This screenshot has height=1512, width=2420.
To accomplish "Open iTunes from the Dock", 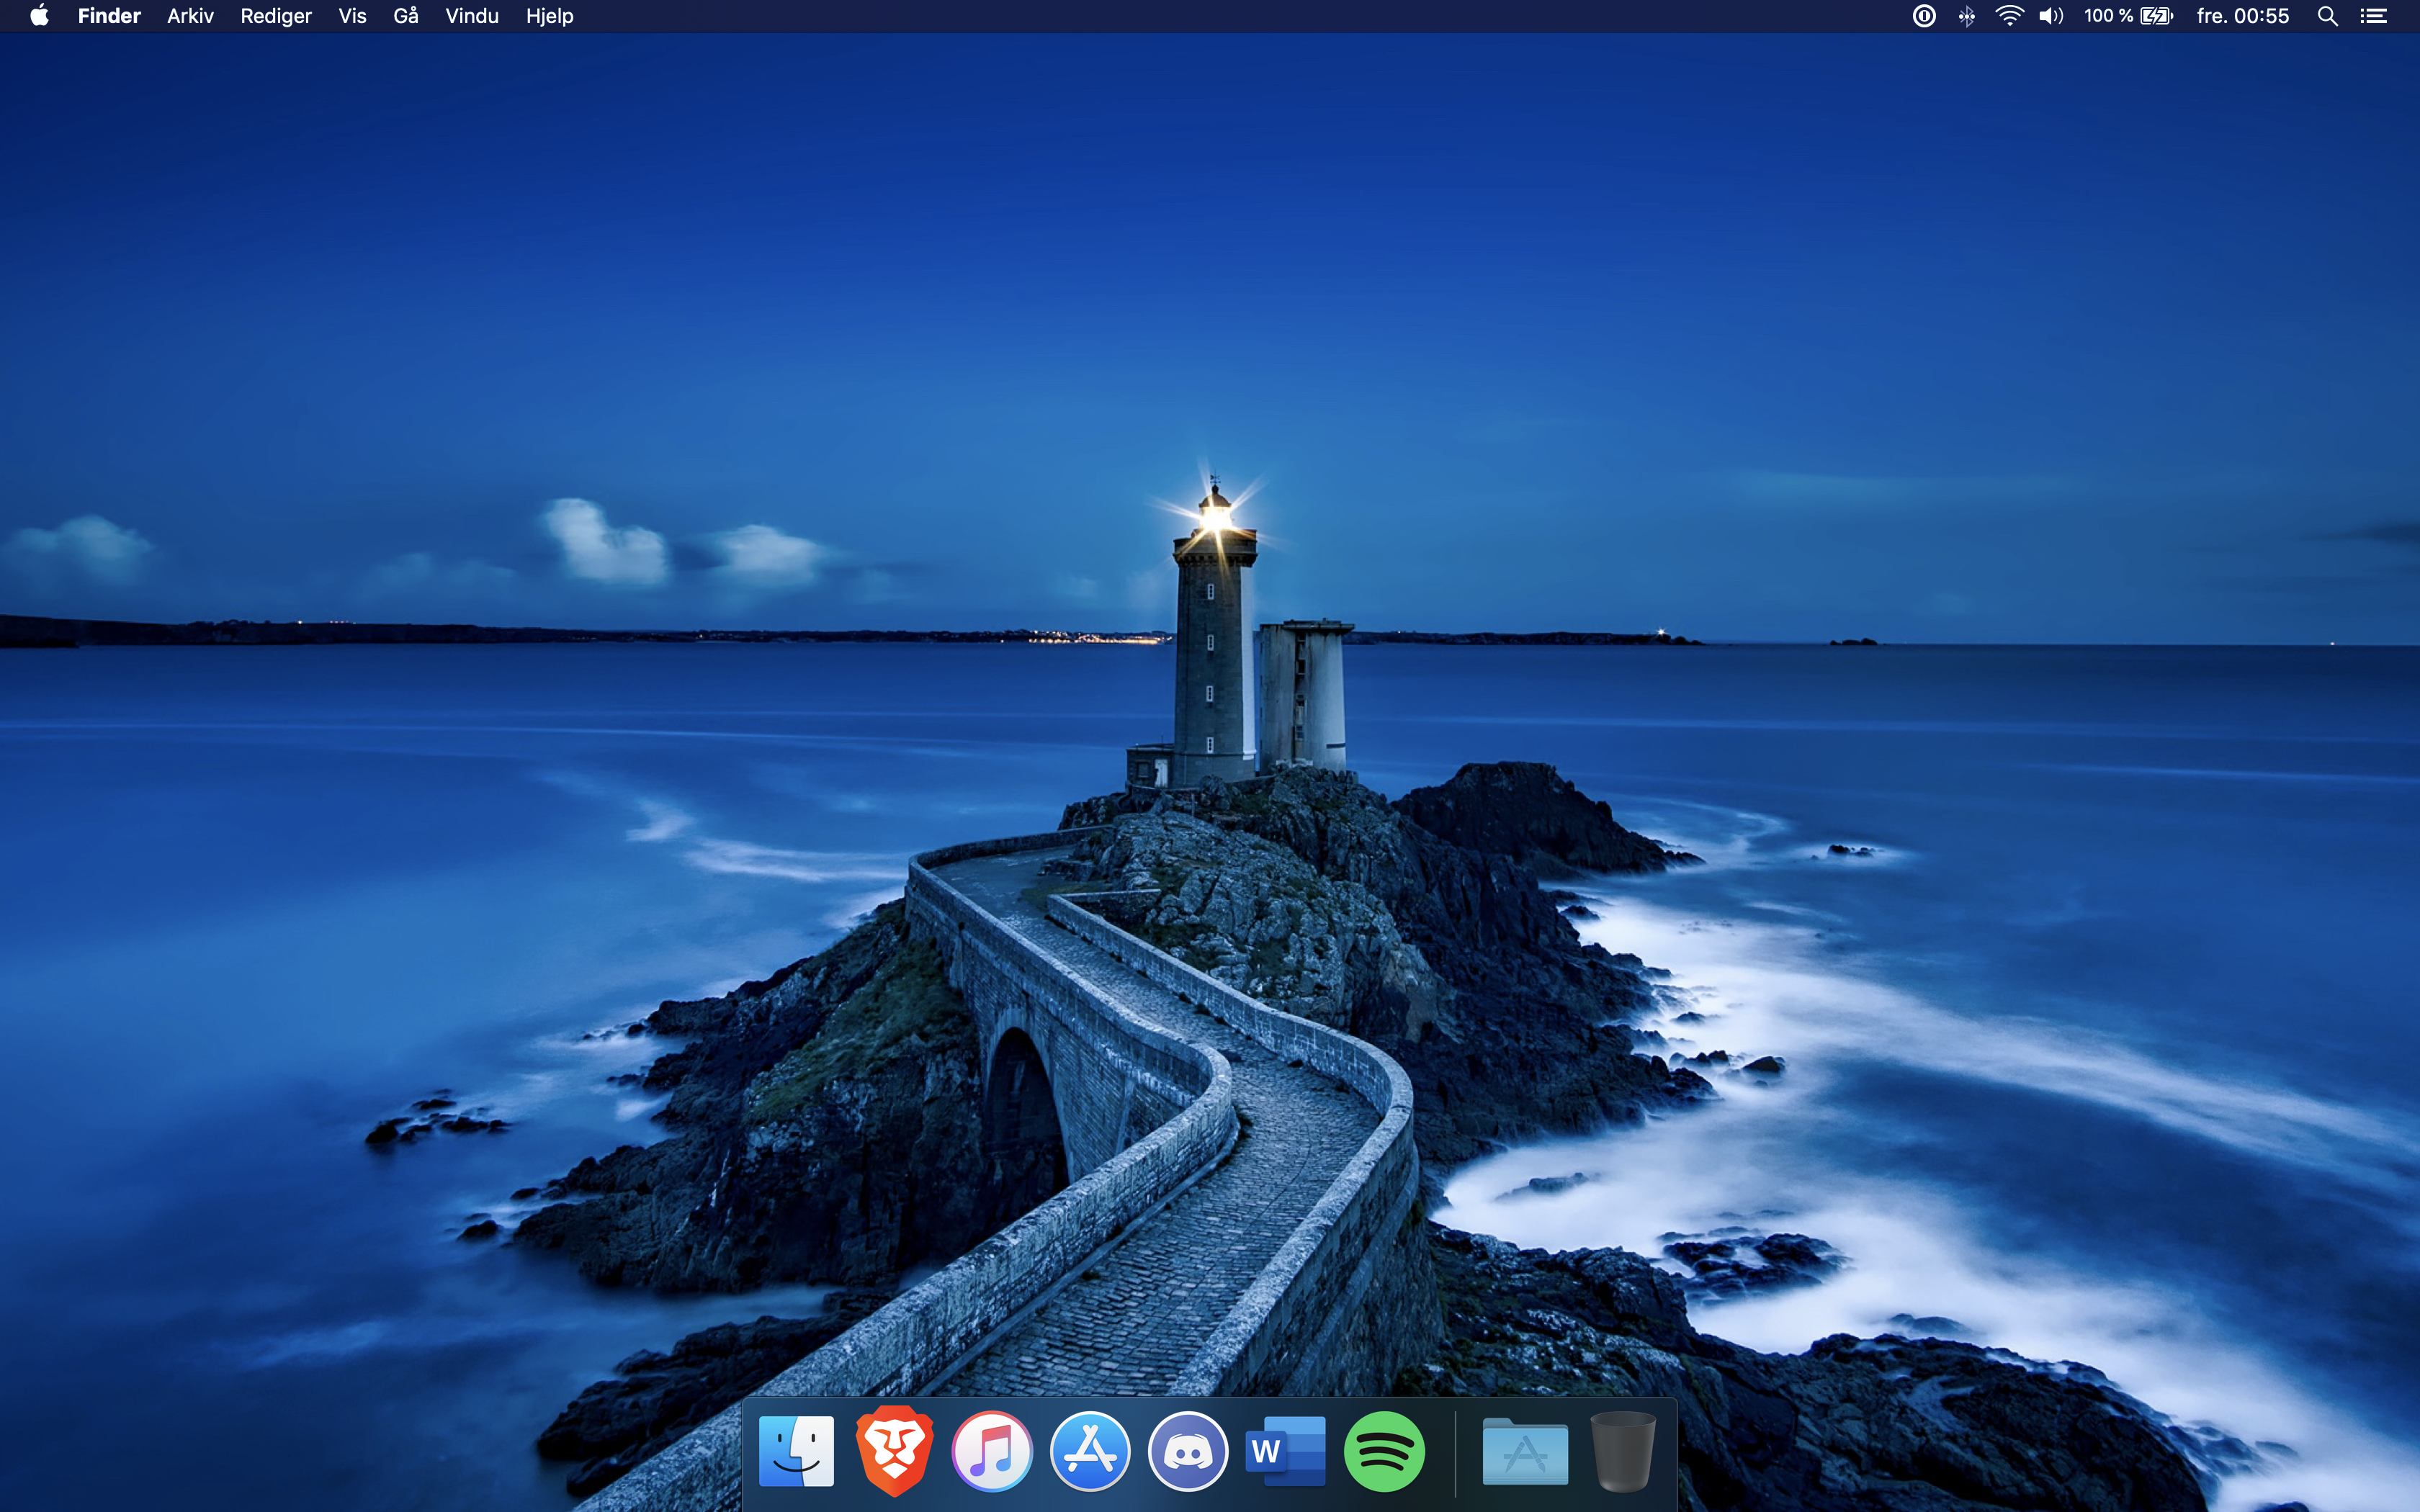I will tap(992, 1451).
